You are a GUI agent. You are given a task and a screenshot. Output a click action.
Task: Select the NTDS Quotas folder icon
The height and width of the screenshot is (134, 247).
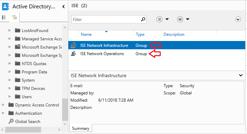pos(18,63)
